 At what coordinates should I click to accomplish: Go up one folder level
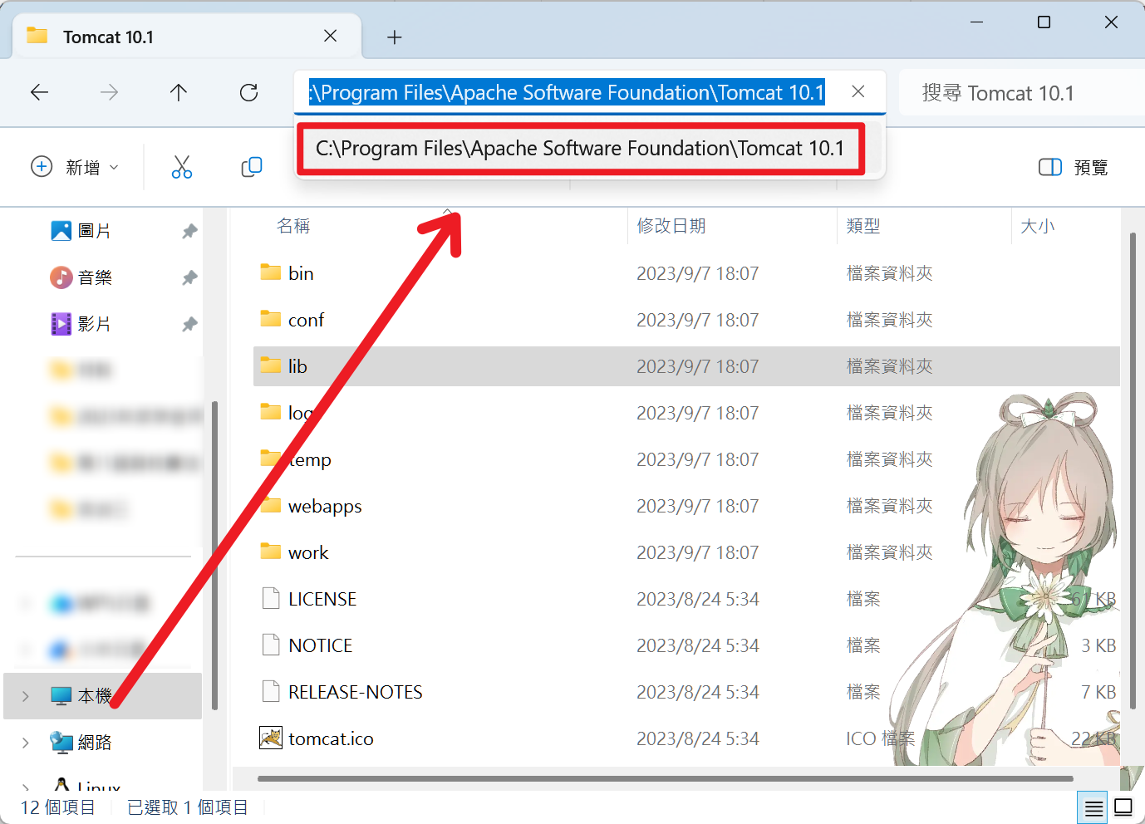pyautogui.click(x=179, y=92)
